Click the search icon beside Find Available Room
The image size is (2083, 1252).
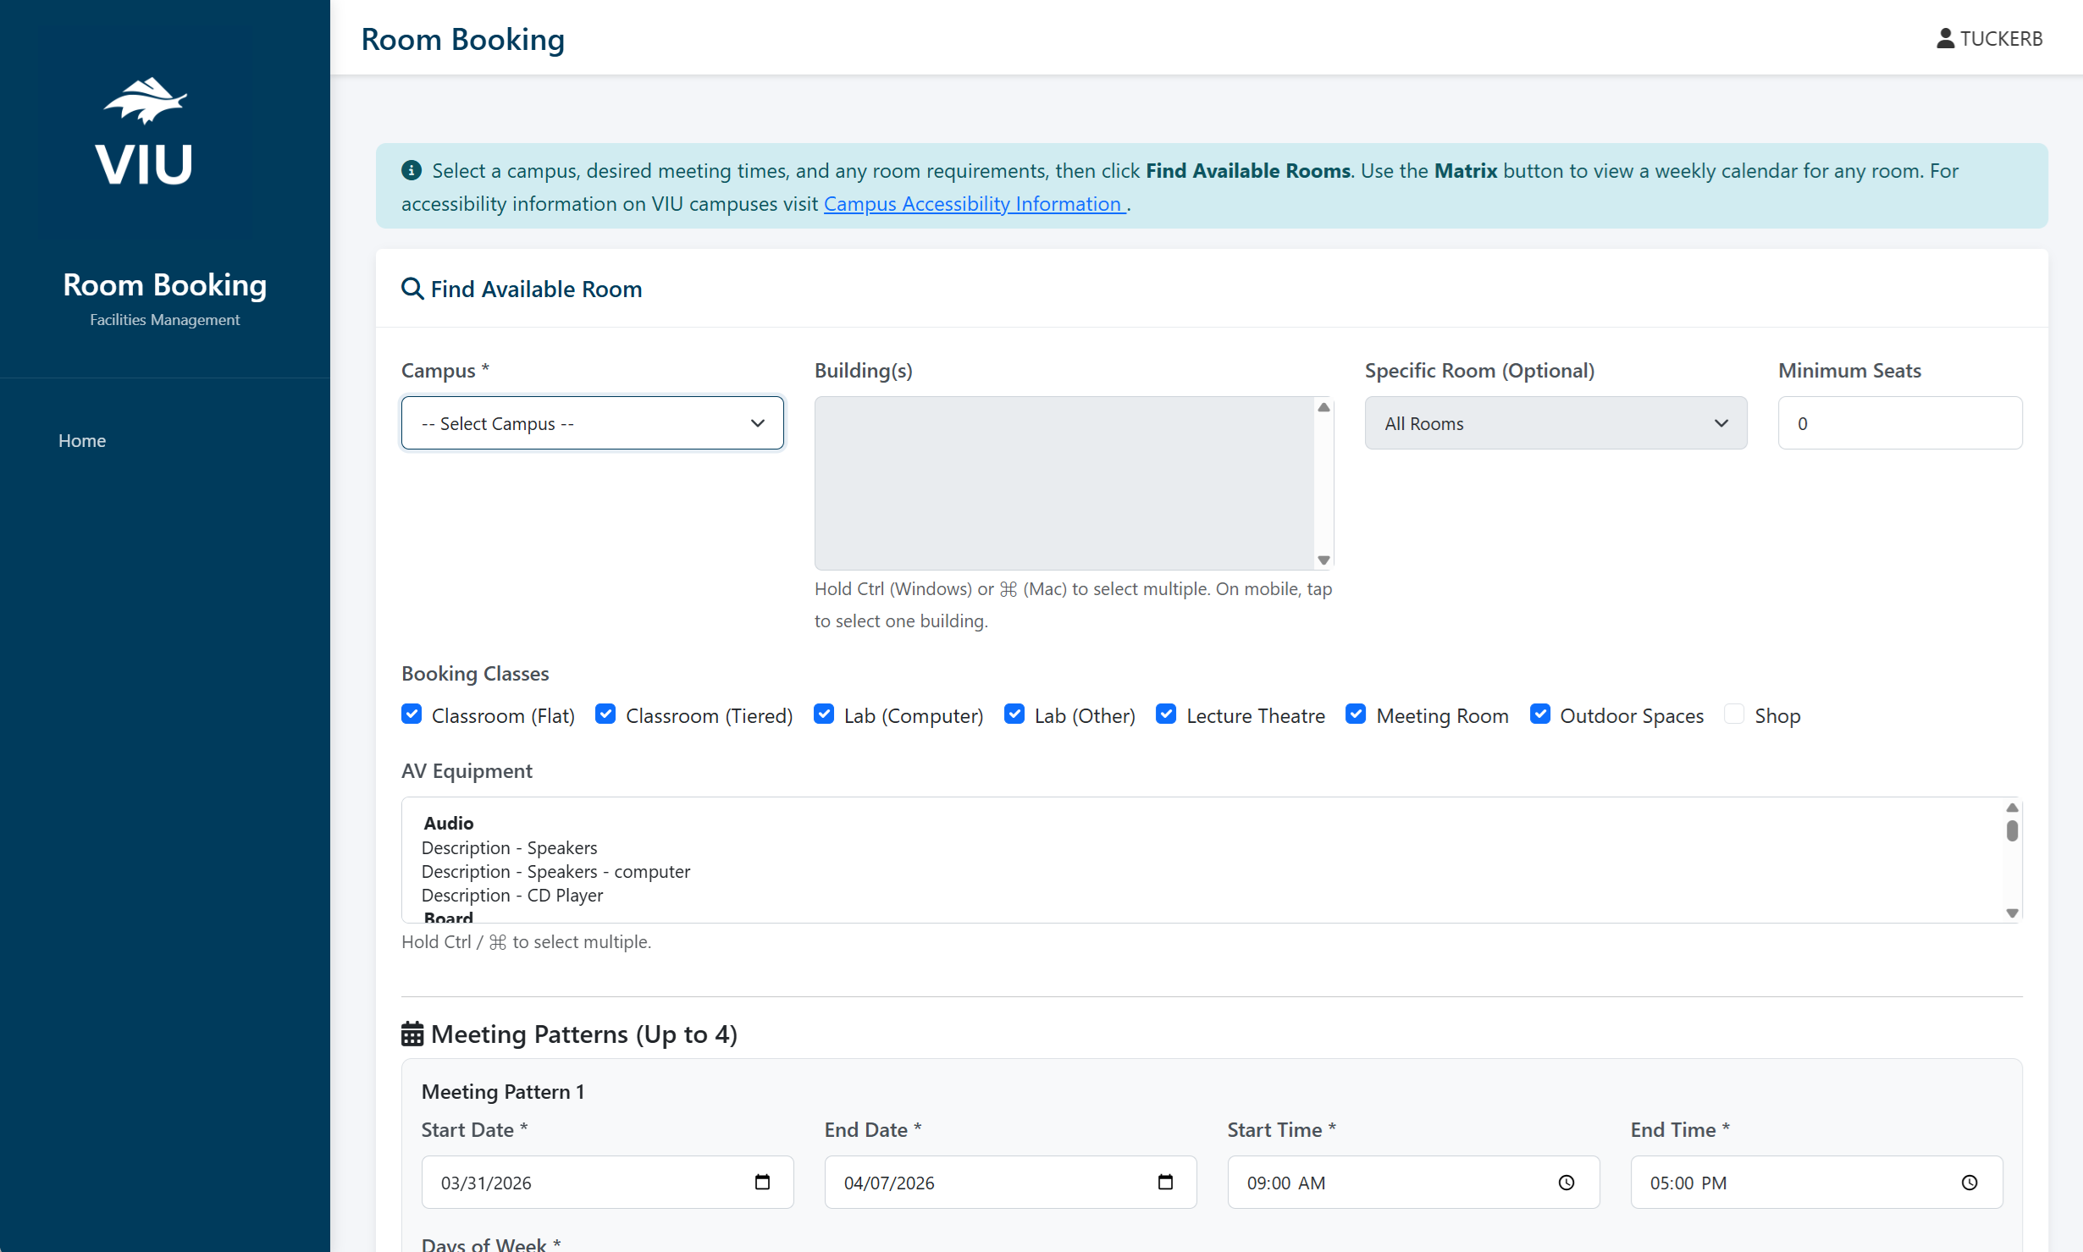click(x=412, y=289)
